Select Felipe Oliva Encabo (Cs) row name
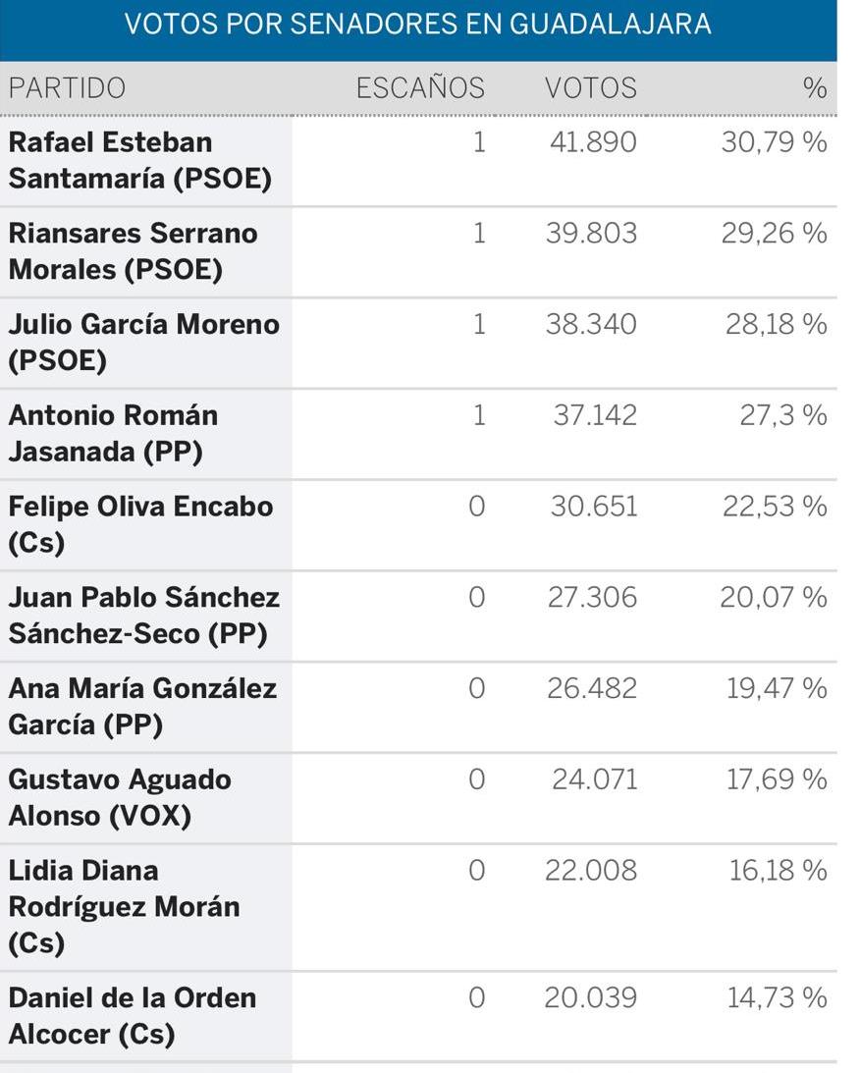 (140, 524)
